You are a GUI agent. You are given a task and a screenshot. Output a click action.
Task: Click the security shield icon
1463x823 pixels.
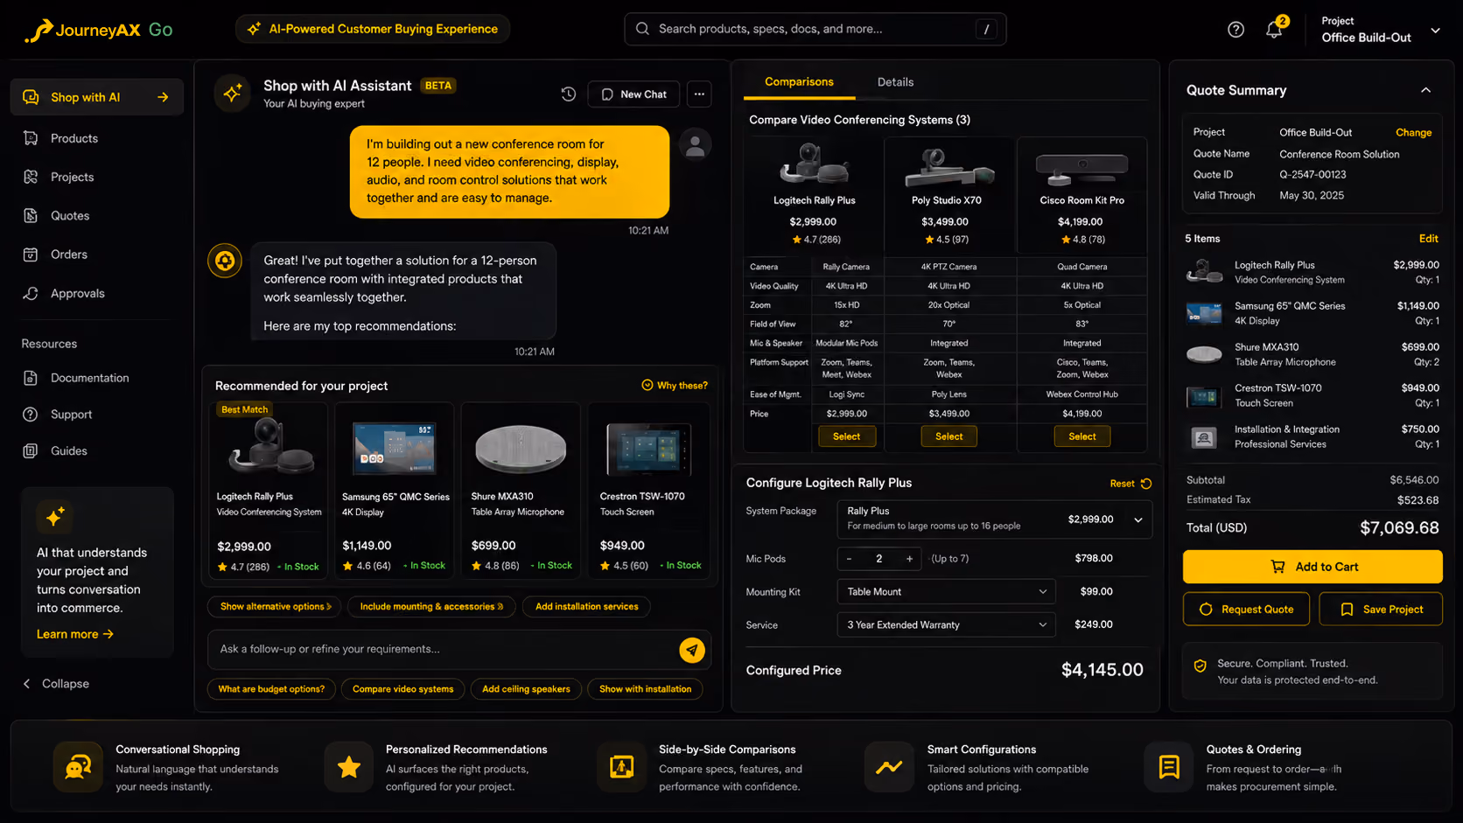click(1200, 666)
